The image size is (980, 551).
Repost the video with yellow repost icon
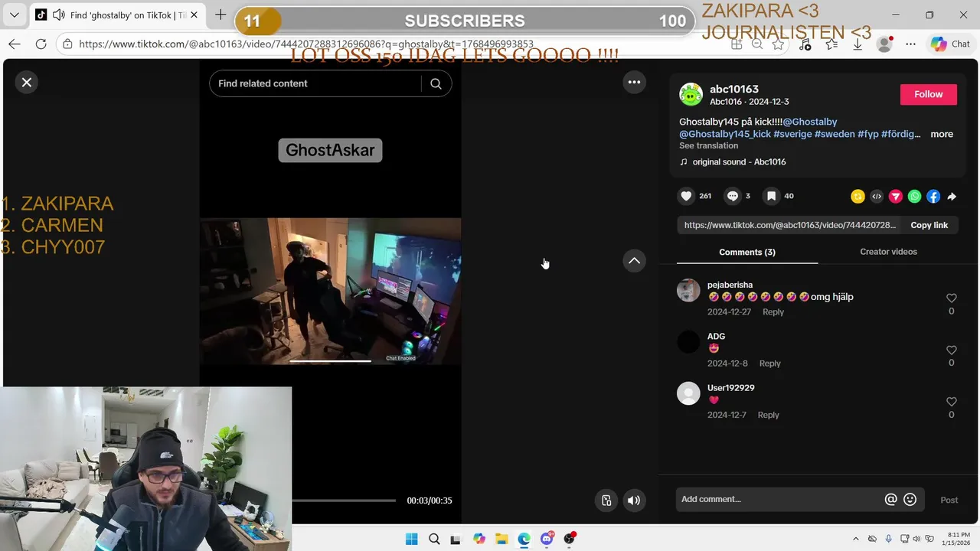click(x=857, y=197)
